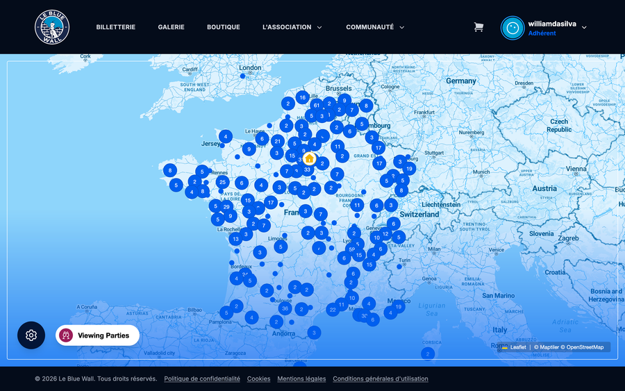The image size is (625, 391).
Task: Click the cluster marker showing 36 near Toulouse
Action: coord(285,308)
